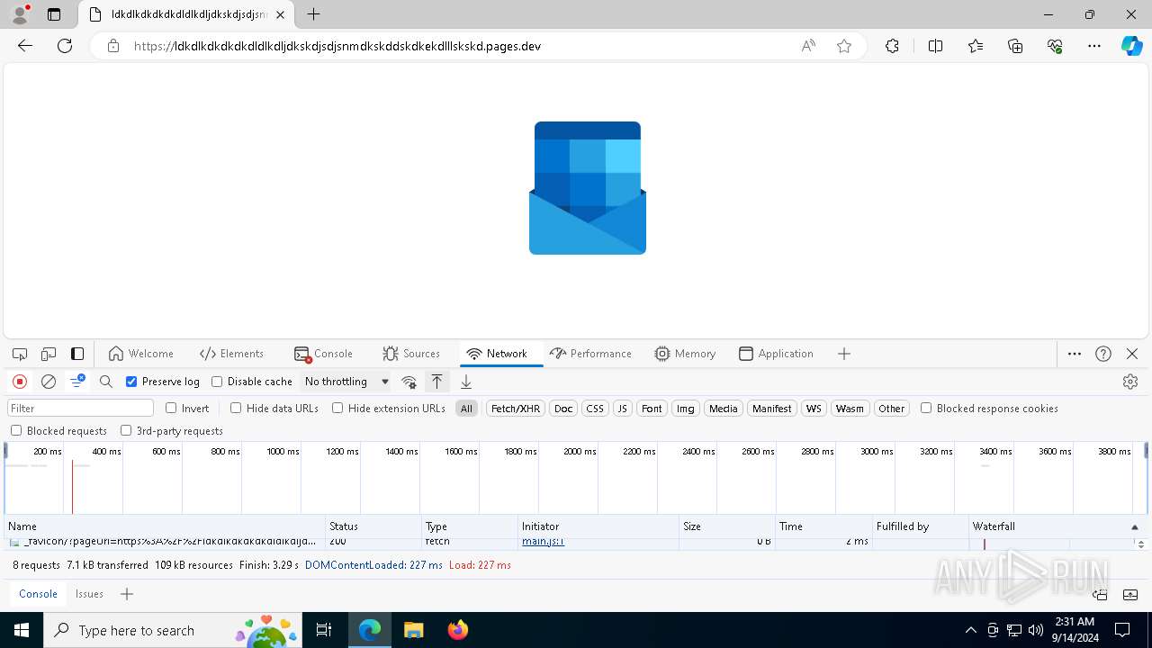
Task: Open the Memory tab
Action: pos(685,354)
